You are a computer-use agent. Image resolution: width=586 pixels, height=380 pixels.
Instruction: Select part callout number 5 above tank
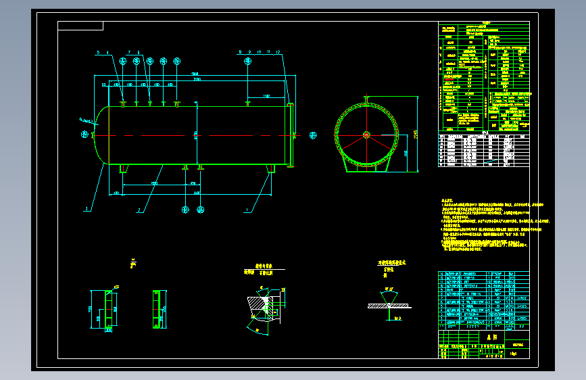point(98,52)
